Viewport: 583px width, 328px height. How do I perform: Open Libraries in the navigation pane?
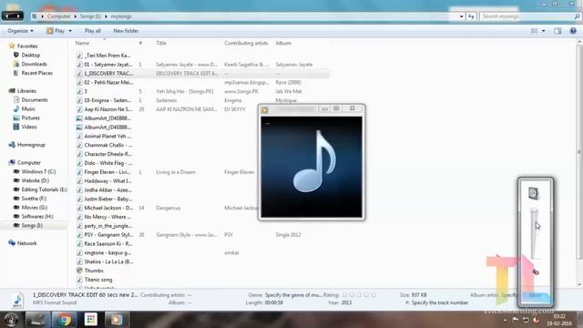[x=26, y=91]
